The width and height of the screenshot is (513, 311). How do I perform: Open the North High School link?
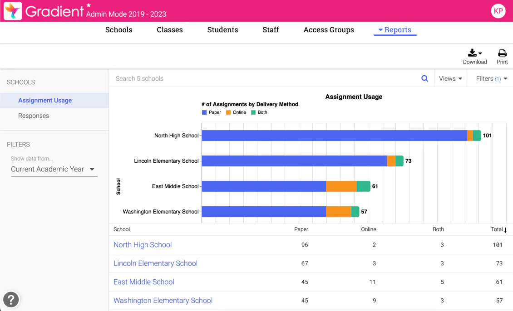click(142, 245)
